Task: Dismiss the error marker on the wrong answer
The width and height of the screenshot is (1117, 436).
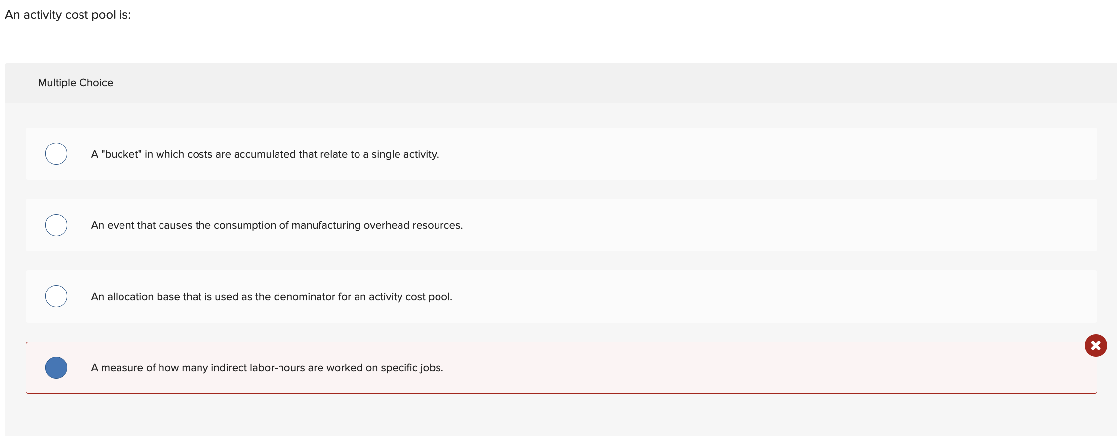Action: pos(1095,345)
